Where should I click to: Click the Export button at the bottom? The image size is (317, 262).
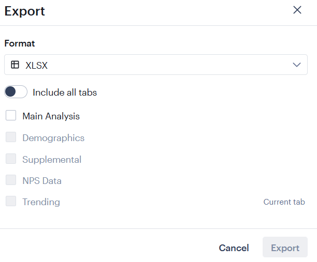pos(285,248)
